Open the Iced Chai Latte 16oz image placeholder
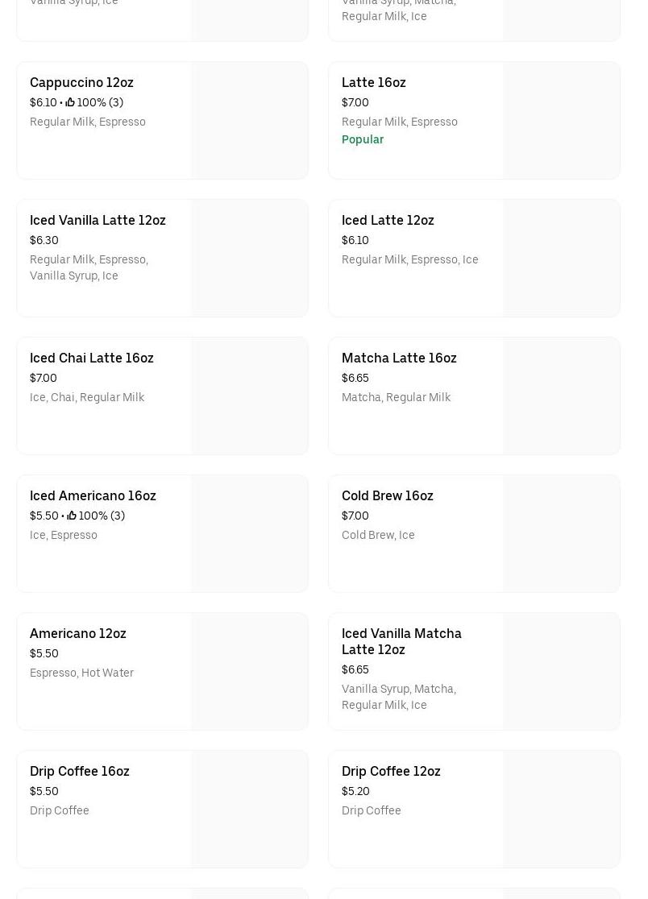The image size is (648, 899). click(x=249, y=396)
